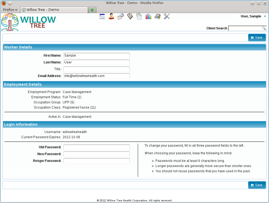The image size is (269, 203).
Task: Expand the User, Sample dropdown arrow
Action: pos(265,16)
